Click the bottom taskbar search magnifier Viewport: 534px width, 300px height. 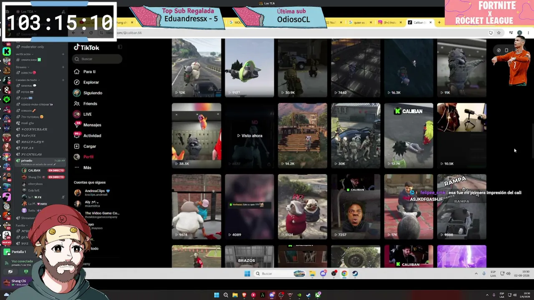[x=226, y=295]
